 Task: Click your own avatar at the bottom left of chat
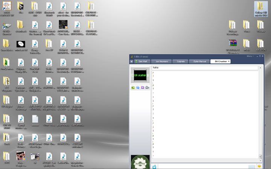click(140, 162)
